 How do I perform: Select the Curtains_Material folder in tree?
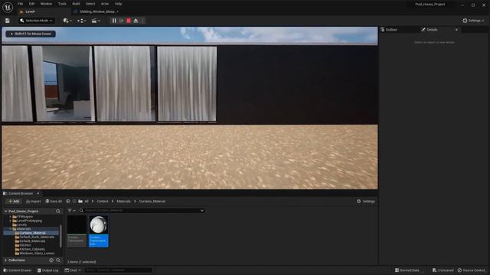[31, 233]
